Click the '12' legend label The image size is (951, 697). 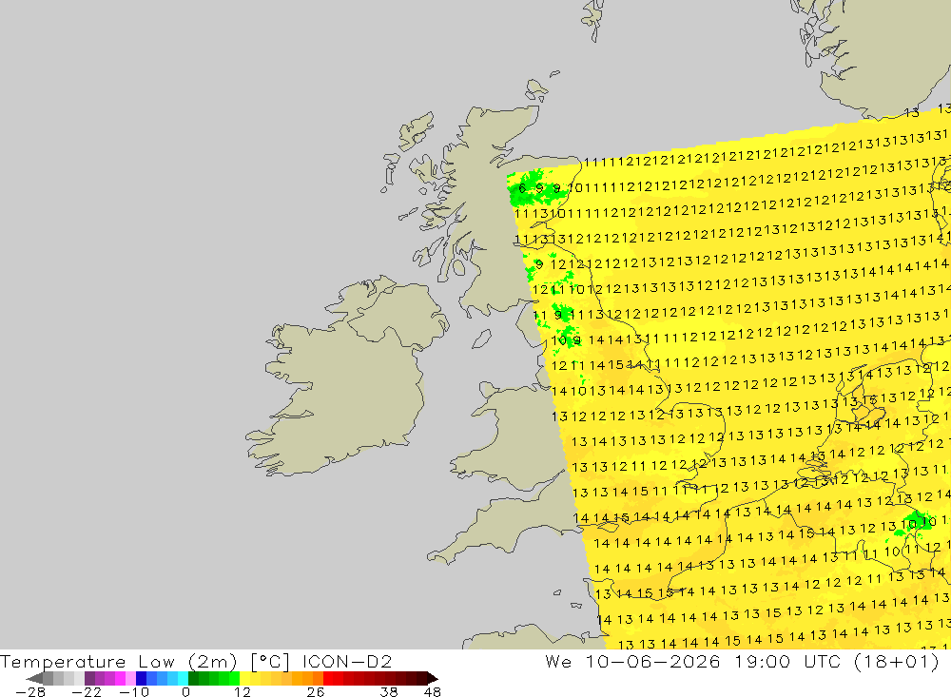[243, 692]
